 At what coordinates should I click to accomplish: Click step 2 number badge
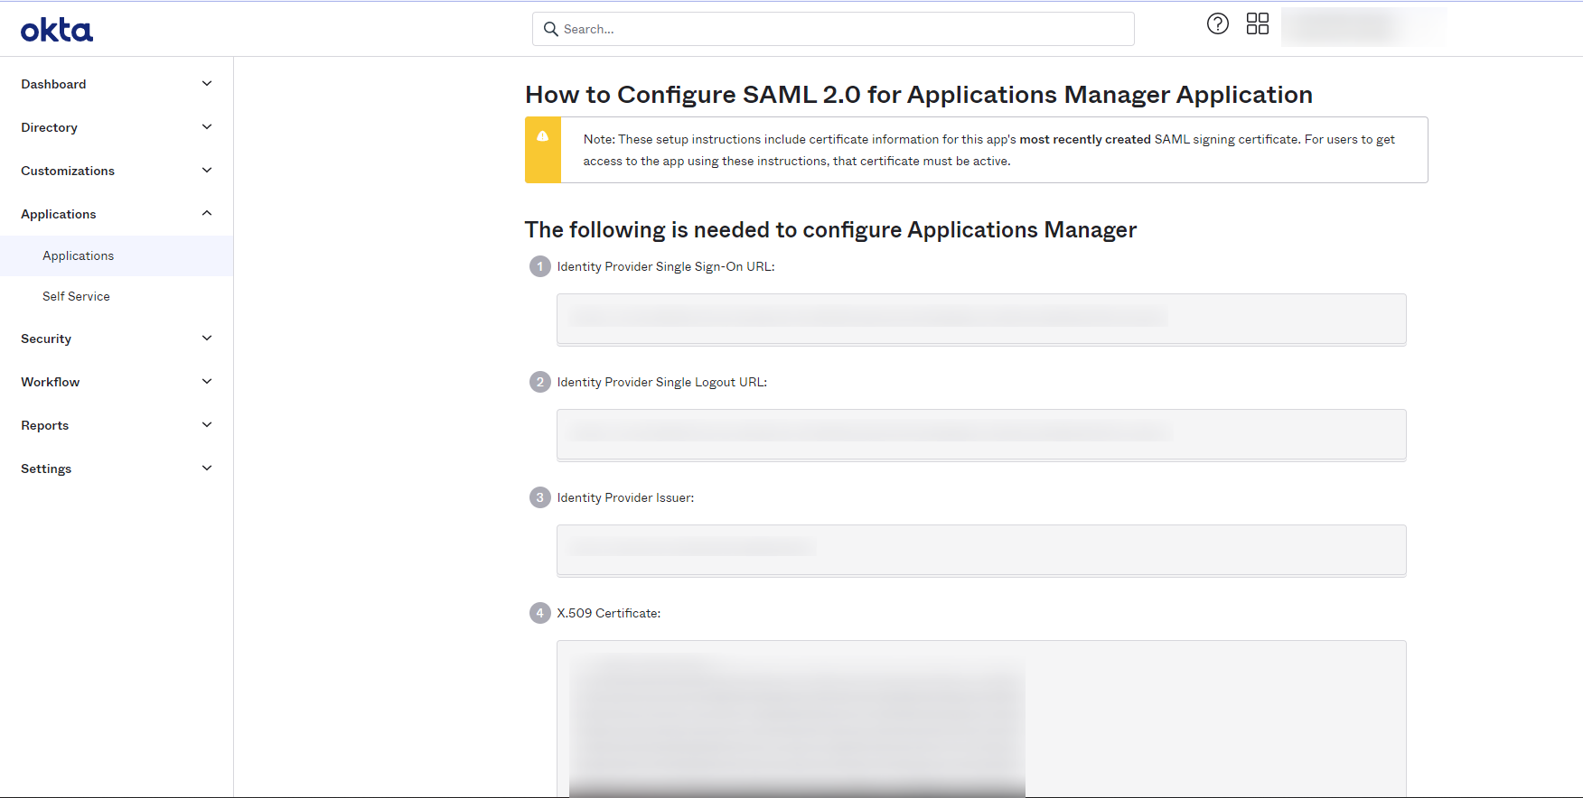pos(540,382)
